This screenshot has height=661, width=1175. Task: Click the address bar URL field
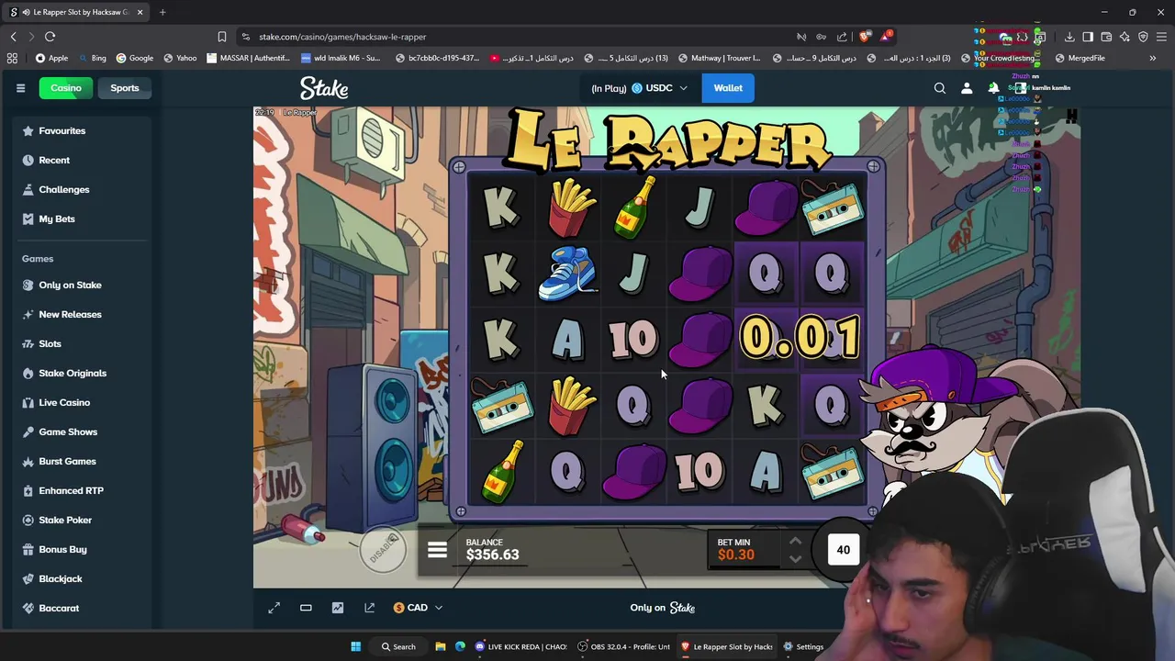pos(514,37)
